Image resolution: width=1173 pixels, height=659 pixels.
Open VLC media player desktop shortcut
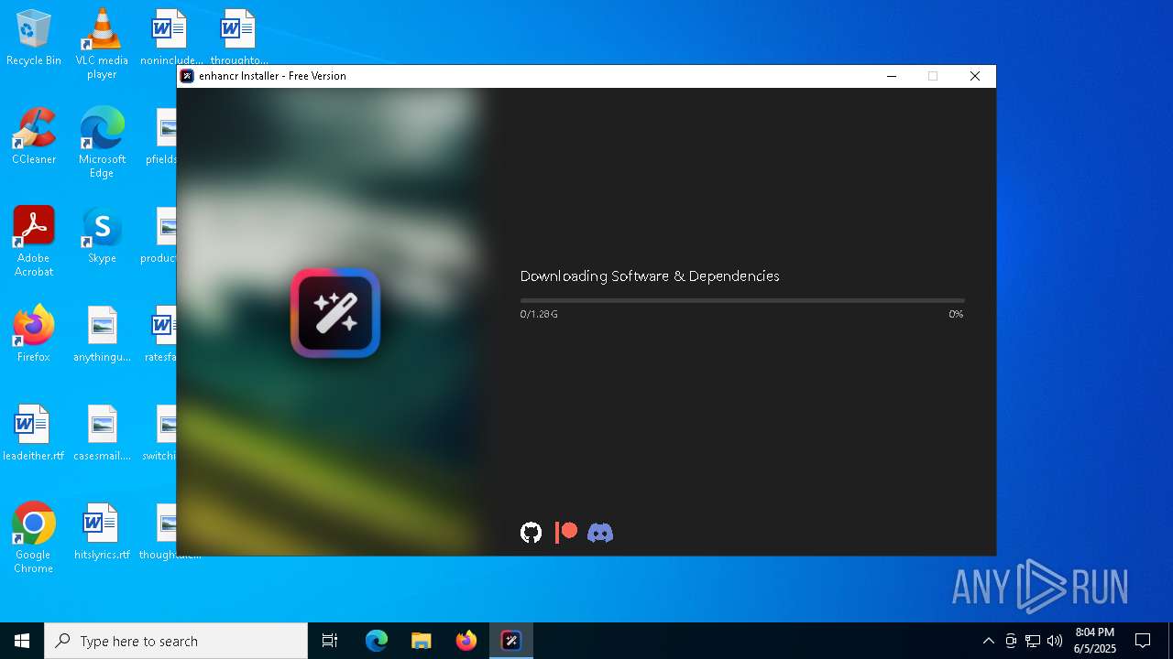tap(102, 44)
